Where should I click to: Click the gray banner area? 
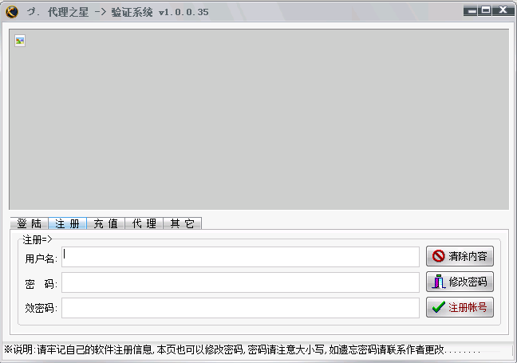(258, 120)
